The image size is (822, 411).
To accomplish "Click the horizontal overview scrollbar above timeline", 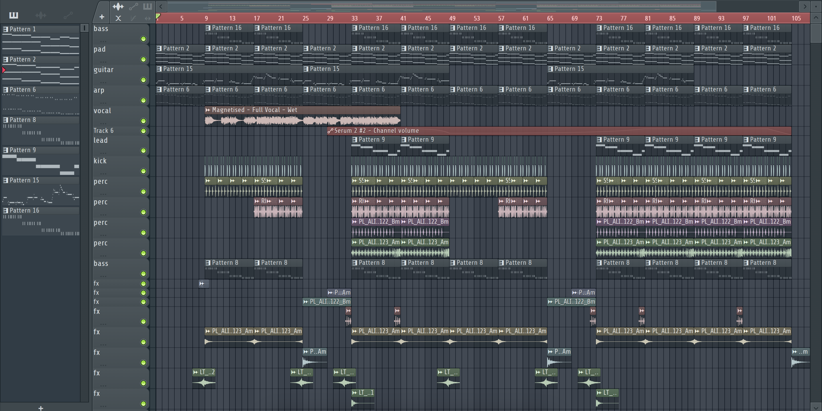I will coord(442,6).
